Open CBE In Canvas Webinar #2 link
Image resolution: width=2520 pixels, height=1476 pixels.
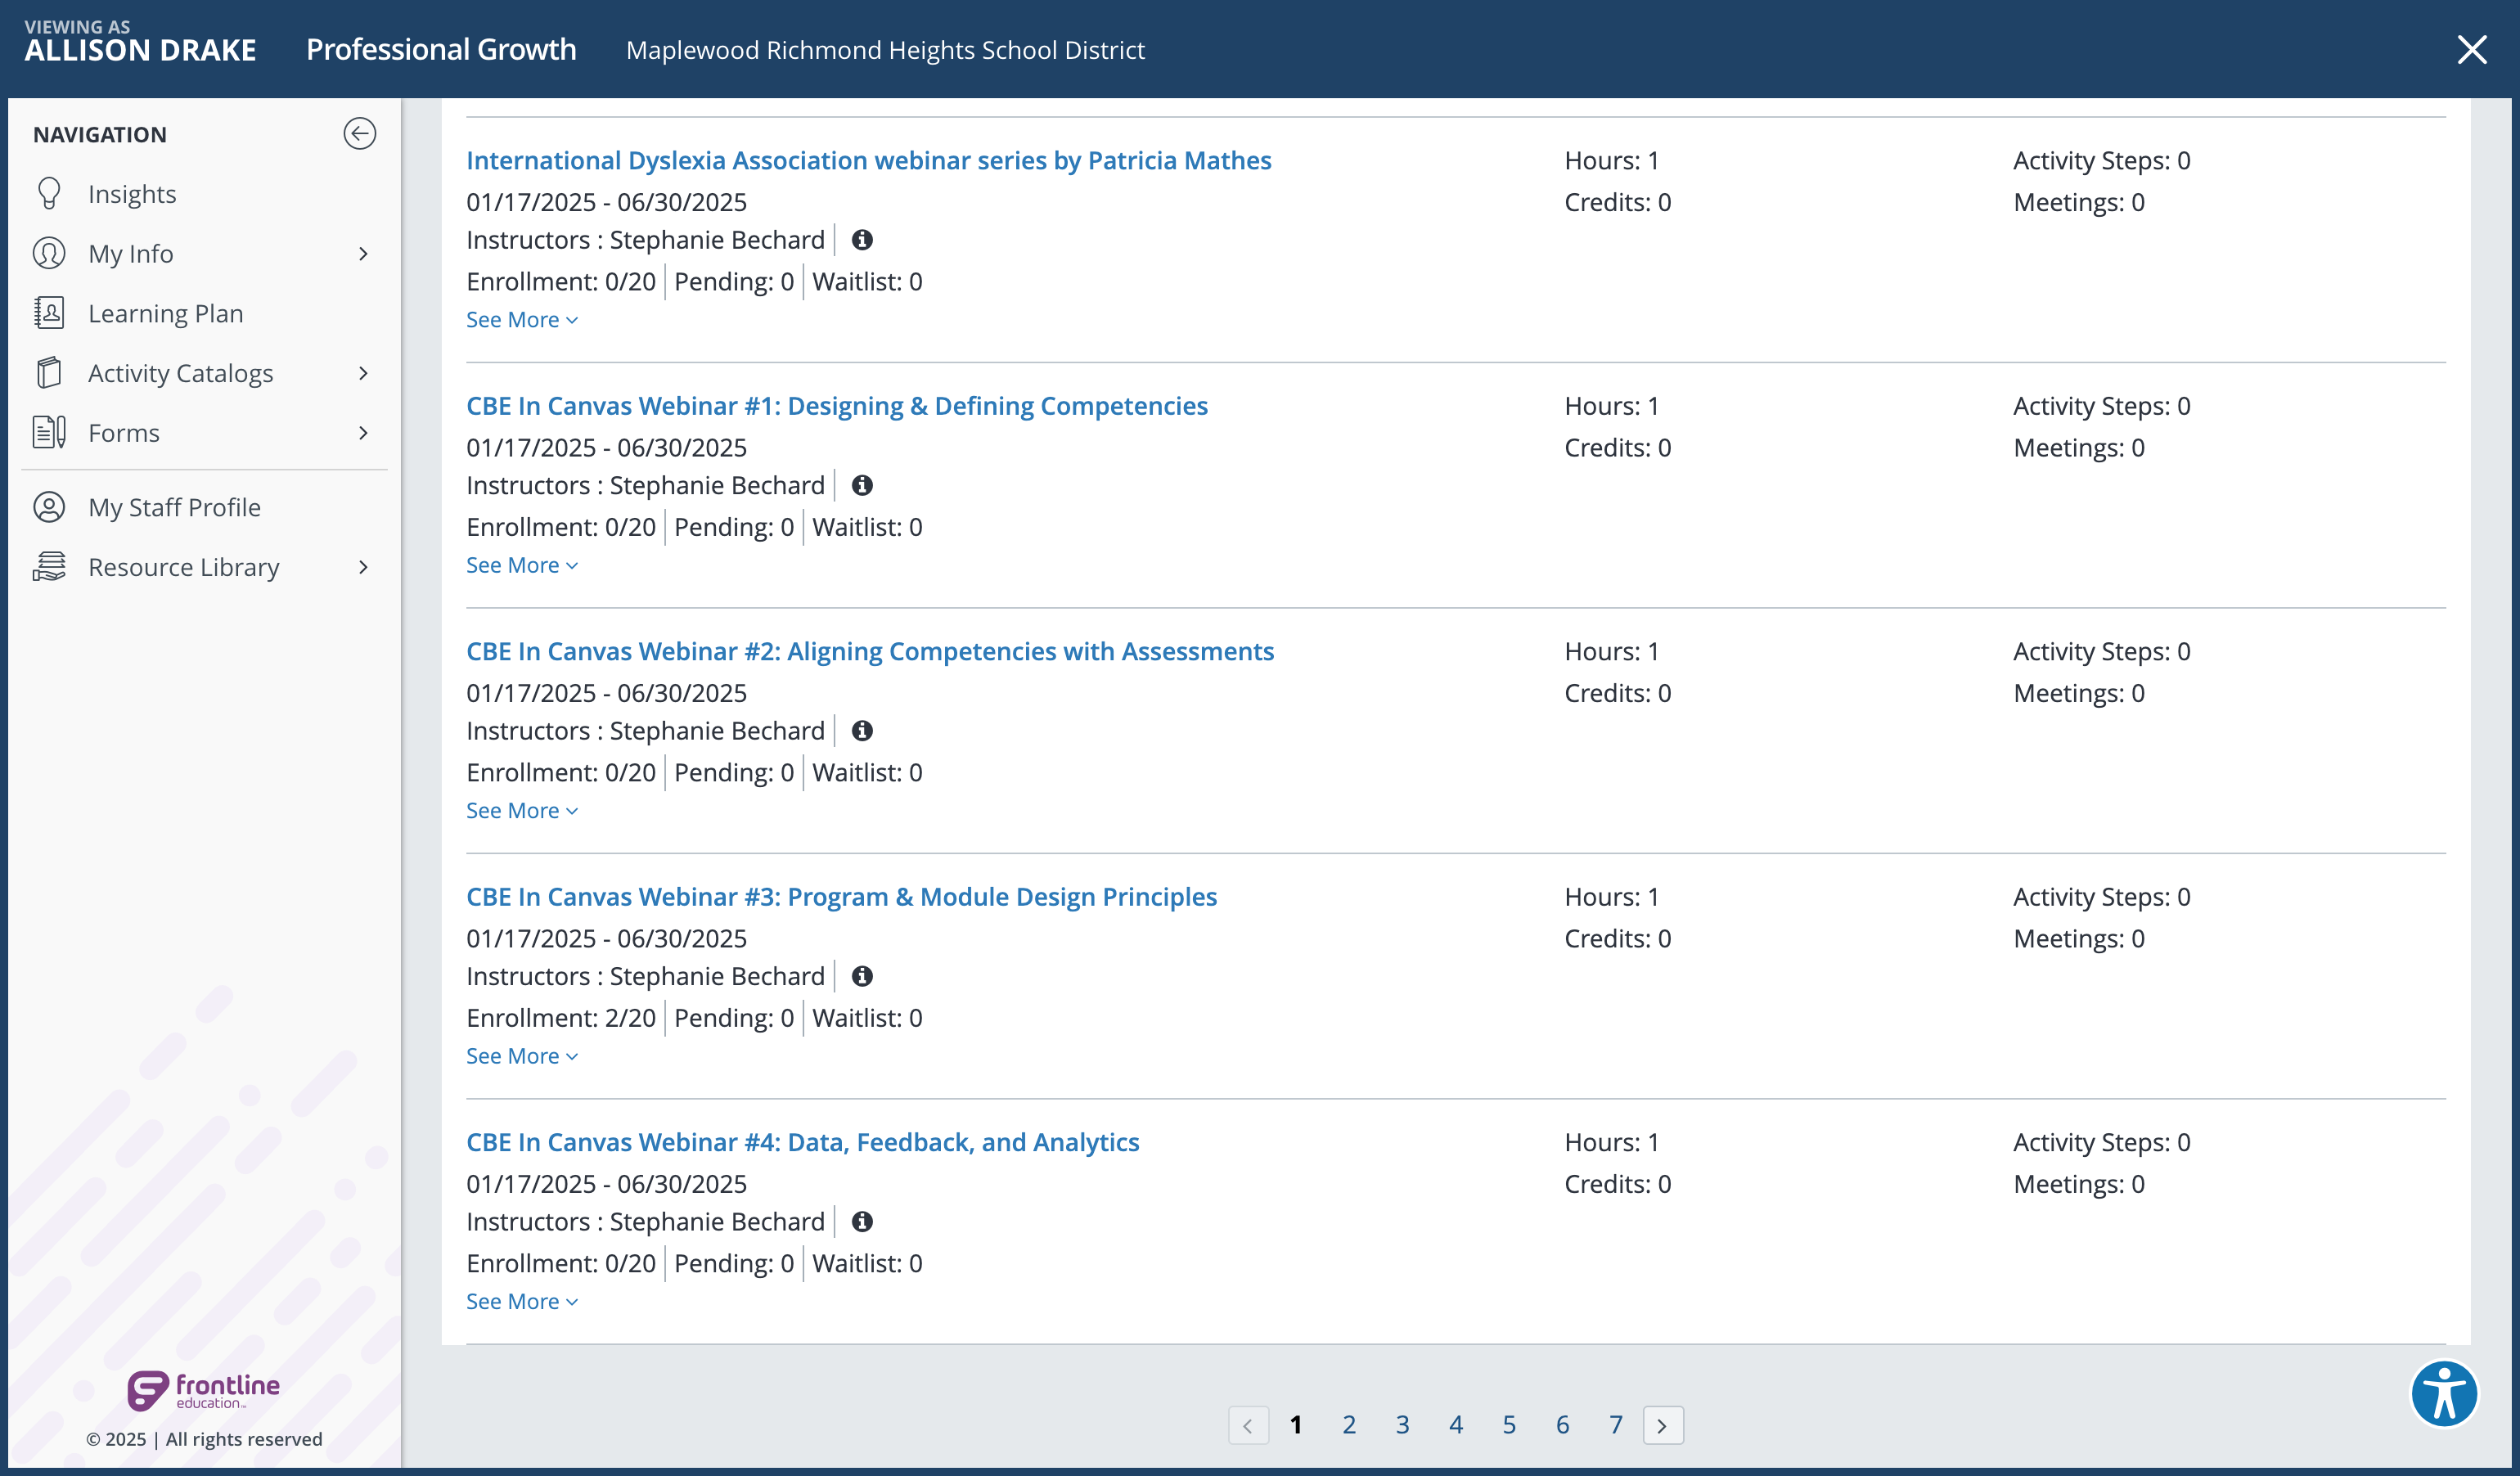coord(870,651)
